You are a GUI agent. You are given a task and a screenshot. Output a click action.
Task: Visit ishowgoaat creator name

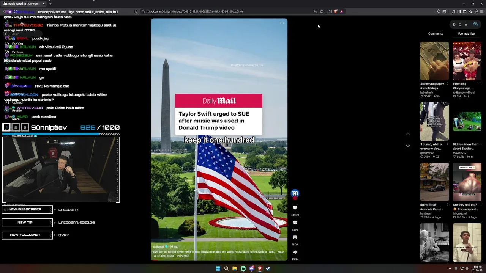[460, 213]
